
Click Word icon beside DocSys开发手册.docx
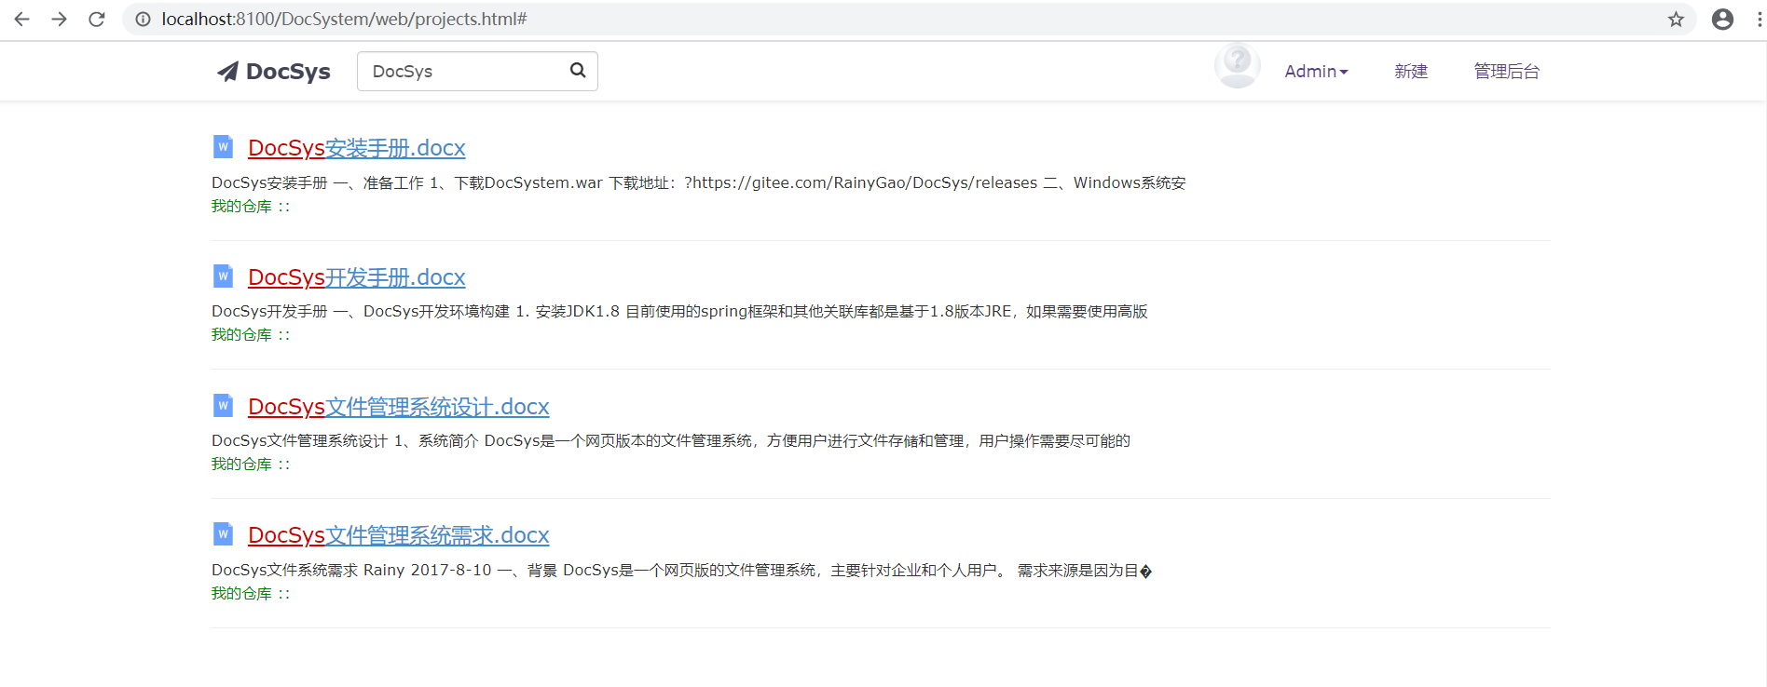[223, 276]
